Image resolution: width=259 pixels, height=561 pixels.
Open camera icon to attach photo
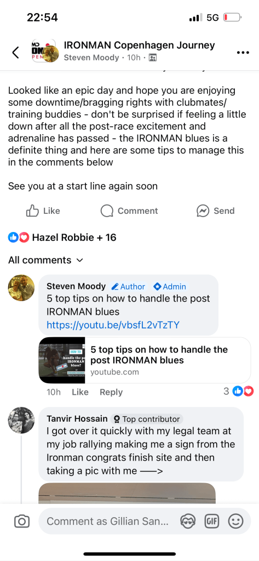pyautogui.click(x=22, y=522)
